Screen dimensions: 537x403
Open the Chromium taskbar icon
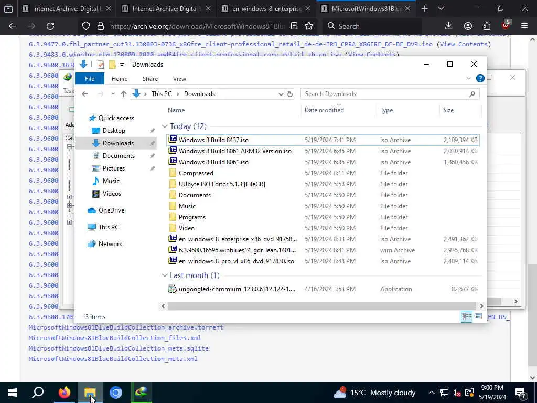[116, 393]
